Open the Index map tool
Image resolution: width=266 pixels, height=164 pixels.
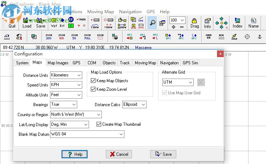(x=237, y=23)
